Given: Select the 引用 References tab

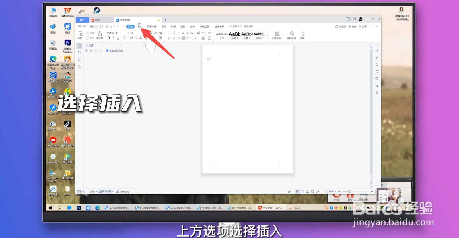Looking at the screenshot, I should pos(164,27).
